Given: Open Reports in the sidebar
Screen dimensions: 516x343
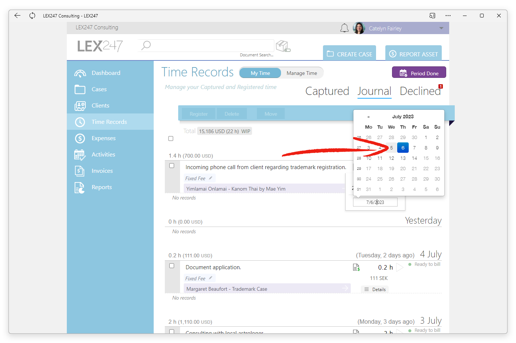Looking at the screenshot, I should (x=110, y=187).
